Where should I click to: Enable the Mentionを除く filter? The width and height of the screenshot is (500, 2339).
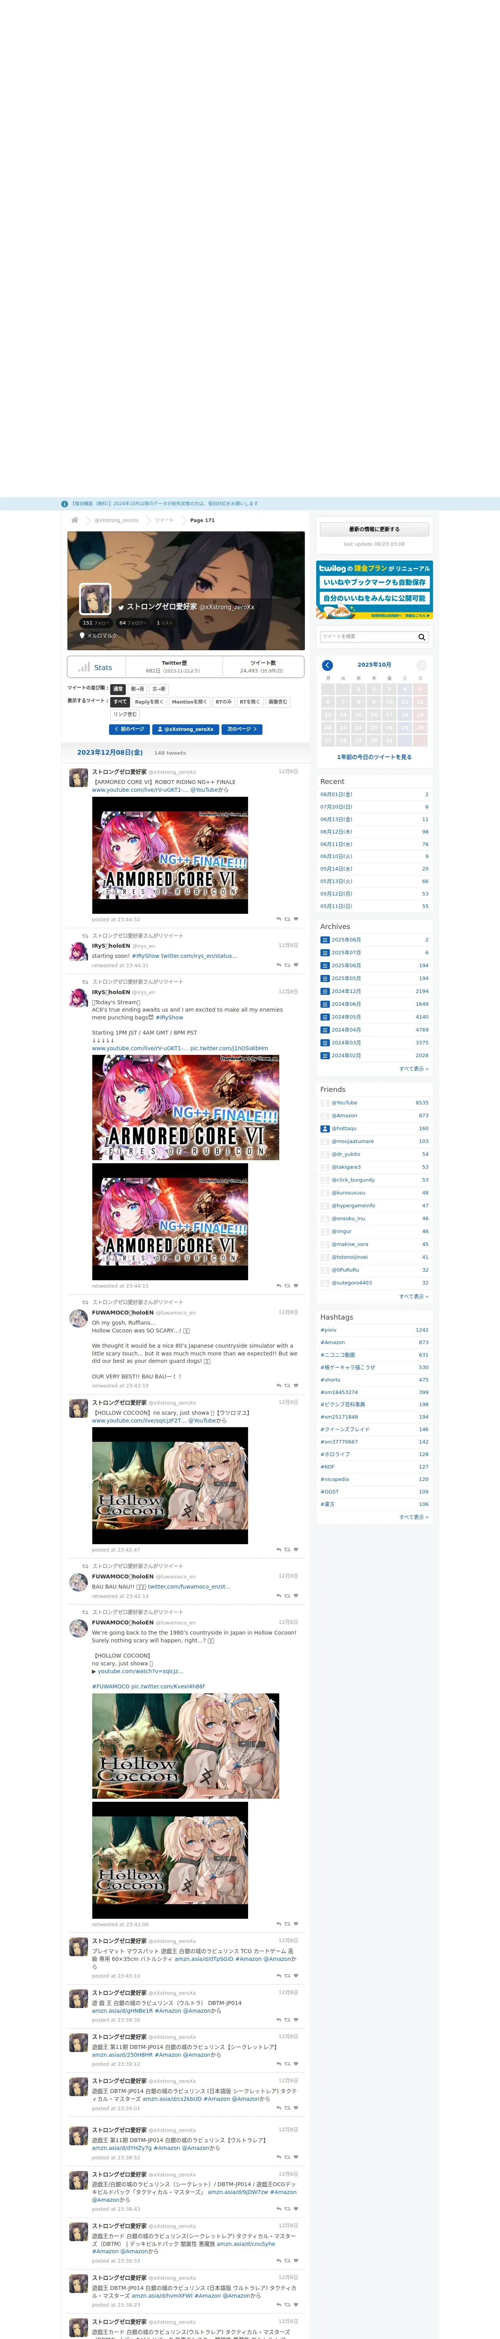click(190, 702)
